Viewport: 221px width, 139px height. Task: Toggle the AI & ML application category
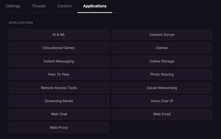(x=59, y=35)
